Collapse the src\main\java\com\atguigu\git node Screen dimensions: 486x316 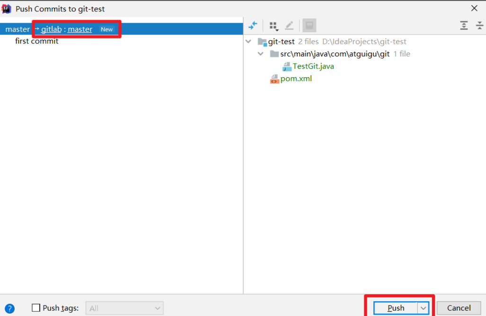click(261, 54)
